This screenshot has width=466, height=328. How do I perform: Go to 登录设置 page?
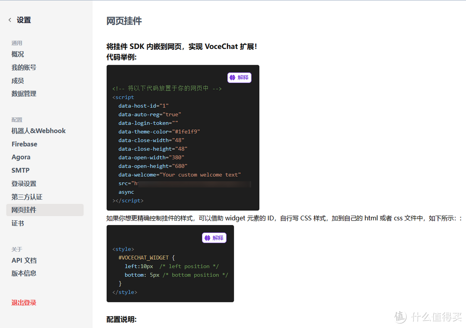pos(24,184)
